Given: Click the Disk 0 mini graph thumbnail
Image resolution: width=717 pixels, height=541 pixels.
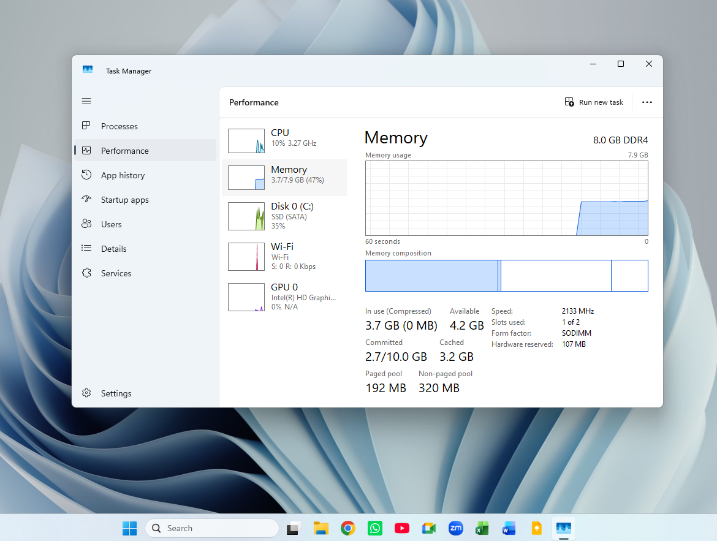Looking at the screenshot, I should [246, 216].
